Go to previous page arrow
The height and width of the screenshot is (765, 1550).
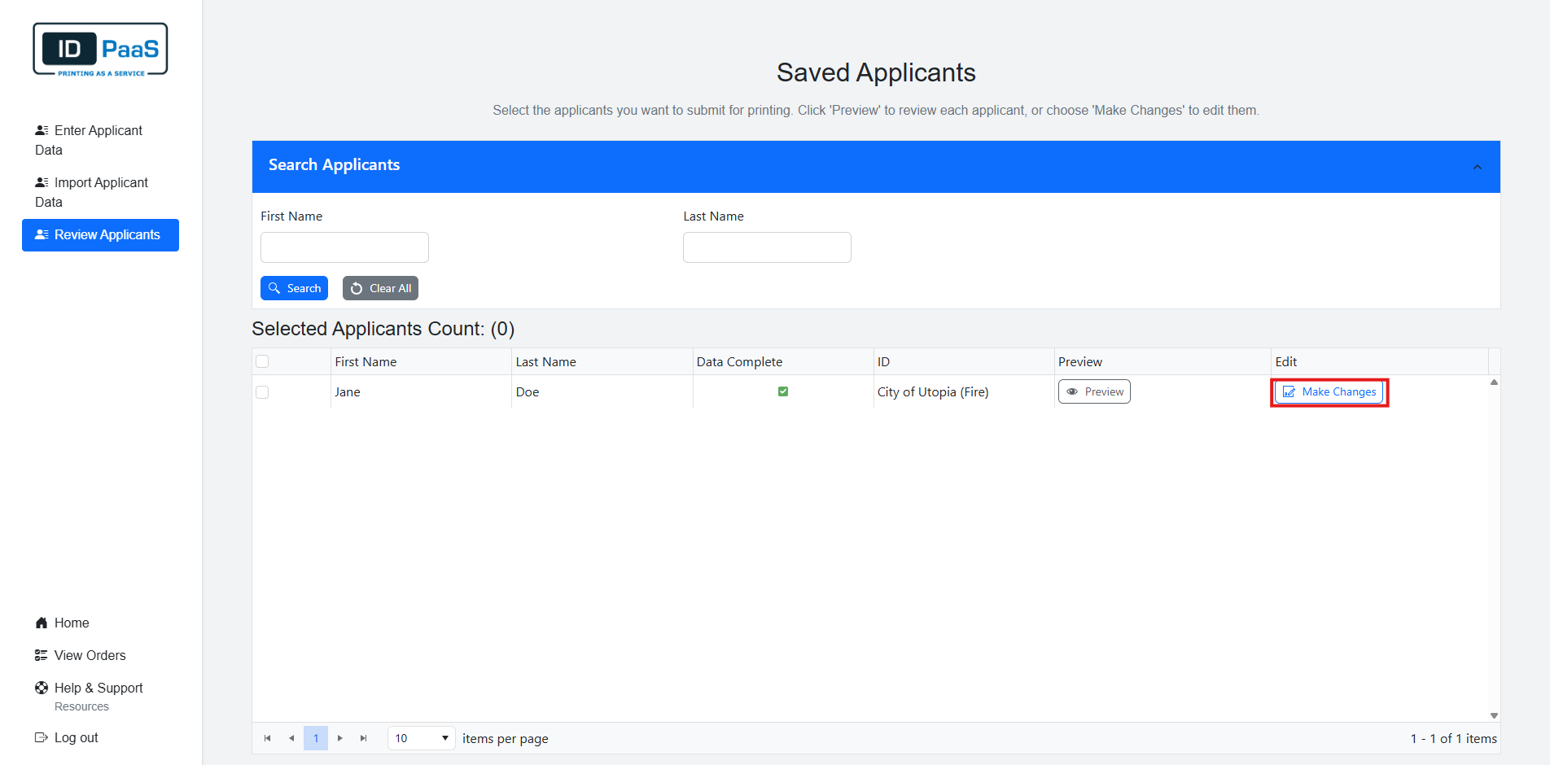coord(291,738)
